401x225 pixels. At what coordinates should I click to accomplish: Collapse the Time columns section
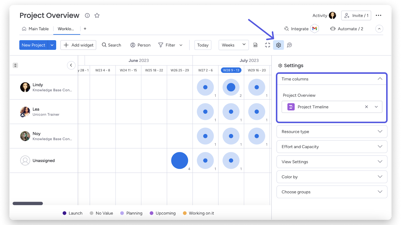point(380,79)
